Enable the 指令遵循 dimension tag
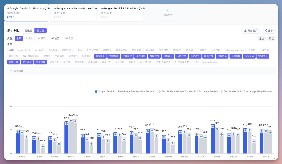 150,50
